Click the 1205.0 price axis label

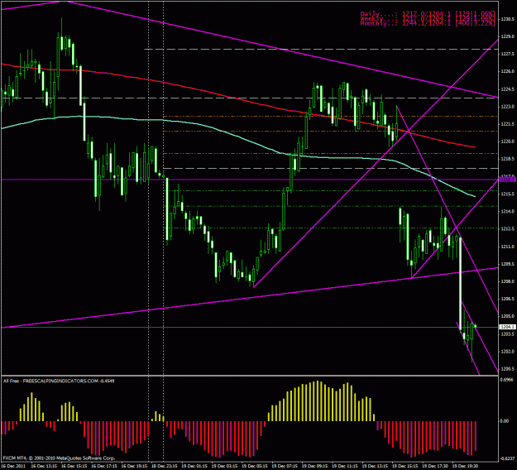(x=507, y=316)
